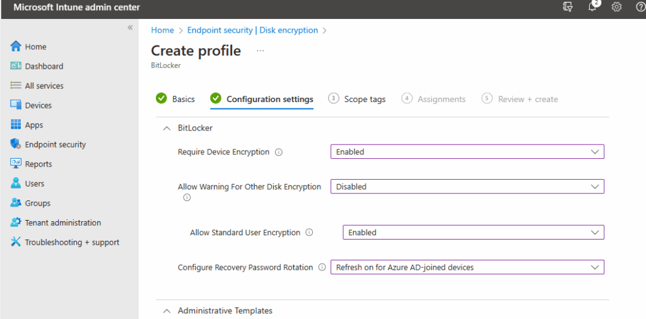Open the settings gear icon
This screenshot has height=319, width=646.
(616, 7)
